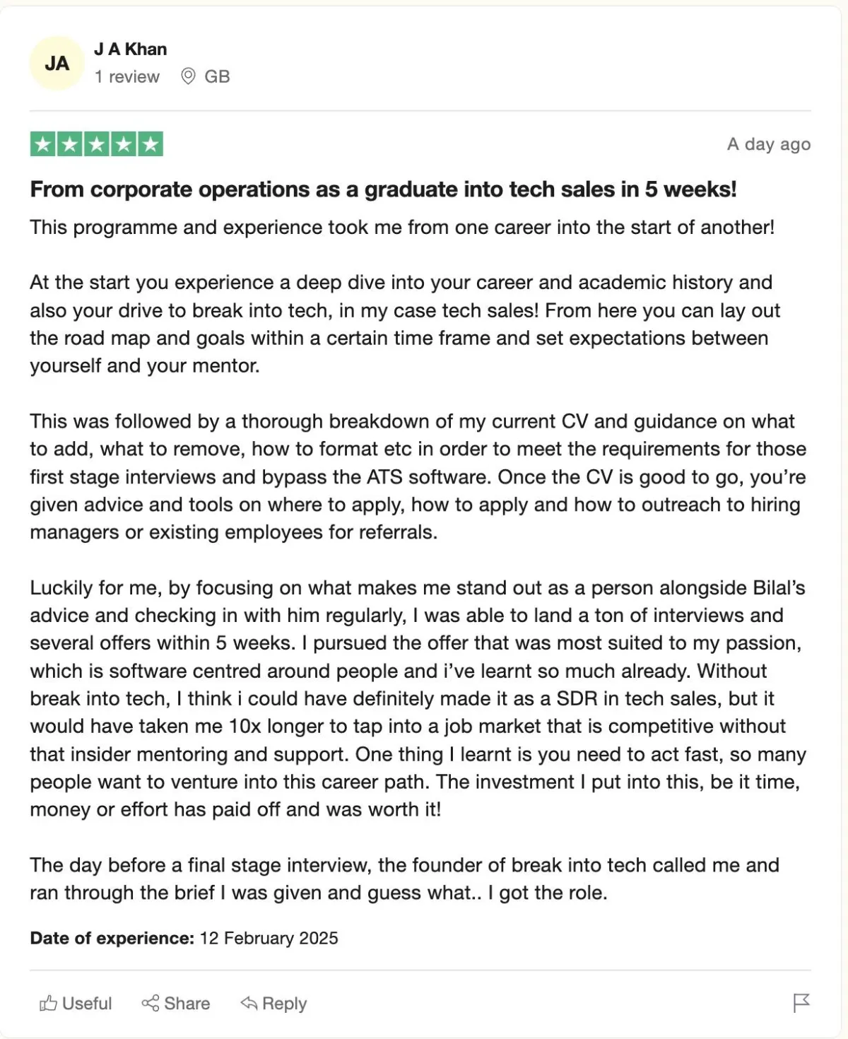Click the GB country label
This screenshot has width=848, height=1039.
(217, 76)
